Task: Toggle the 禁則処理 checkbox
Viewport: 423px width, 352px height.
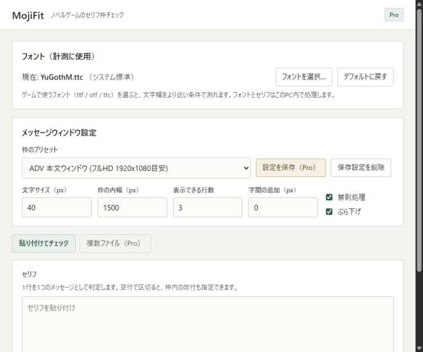Action: pyautogui.click(x=329, y=197)
